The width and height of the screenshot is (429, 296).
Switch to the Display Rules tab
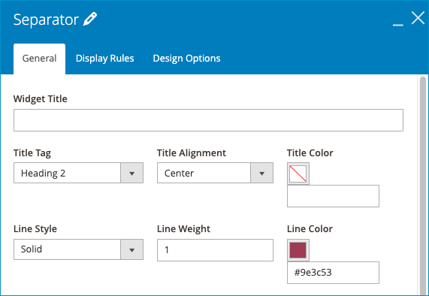click(x=104, y=59)
